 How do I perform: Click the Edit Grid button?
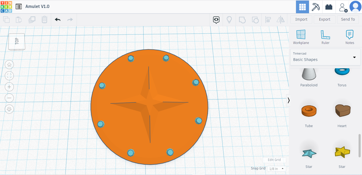coord(274,160)
